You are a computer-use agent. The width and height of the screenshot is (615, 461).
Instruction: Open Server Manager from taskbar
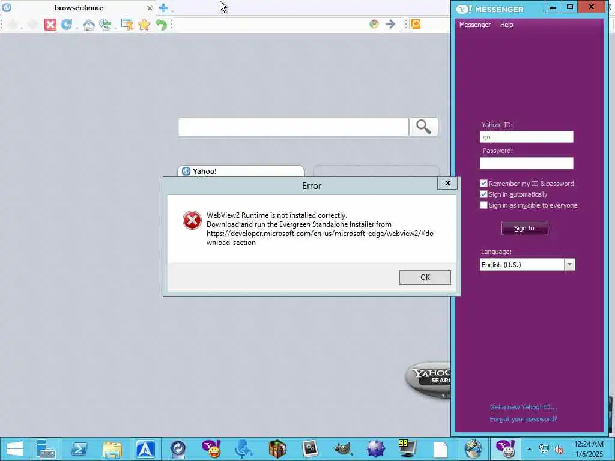pos(46,449)
